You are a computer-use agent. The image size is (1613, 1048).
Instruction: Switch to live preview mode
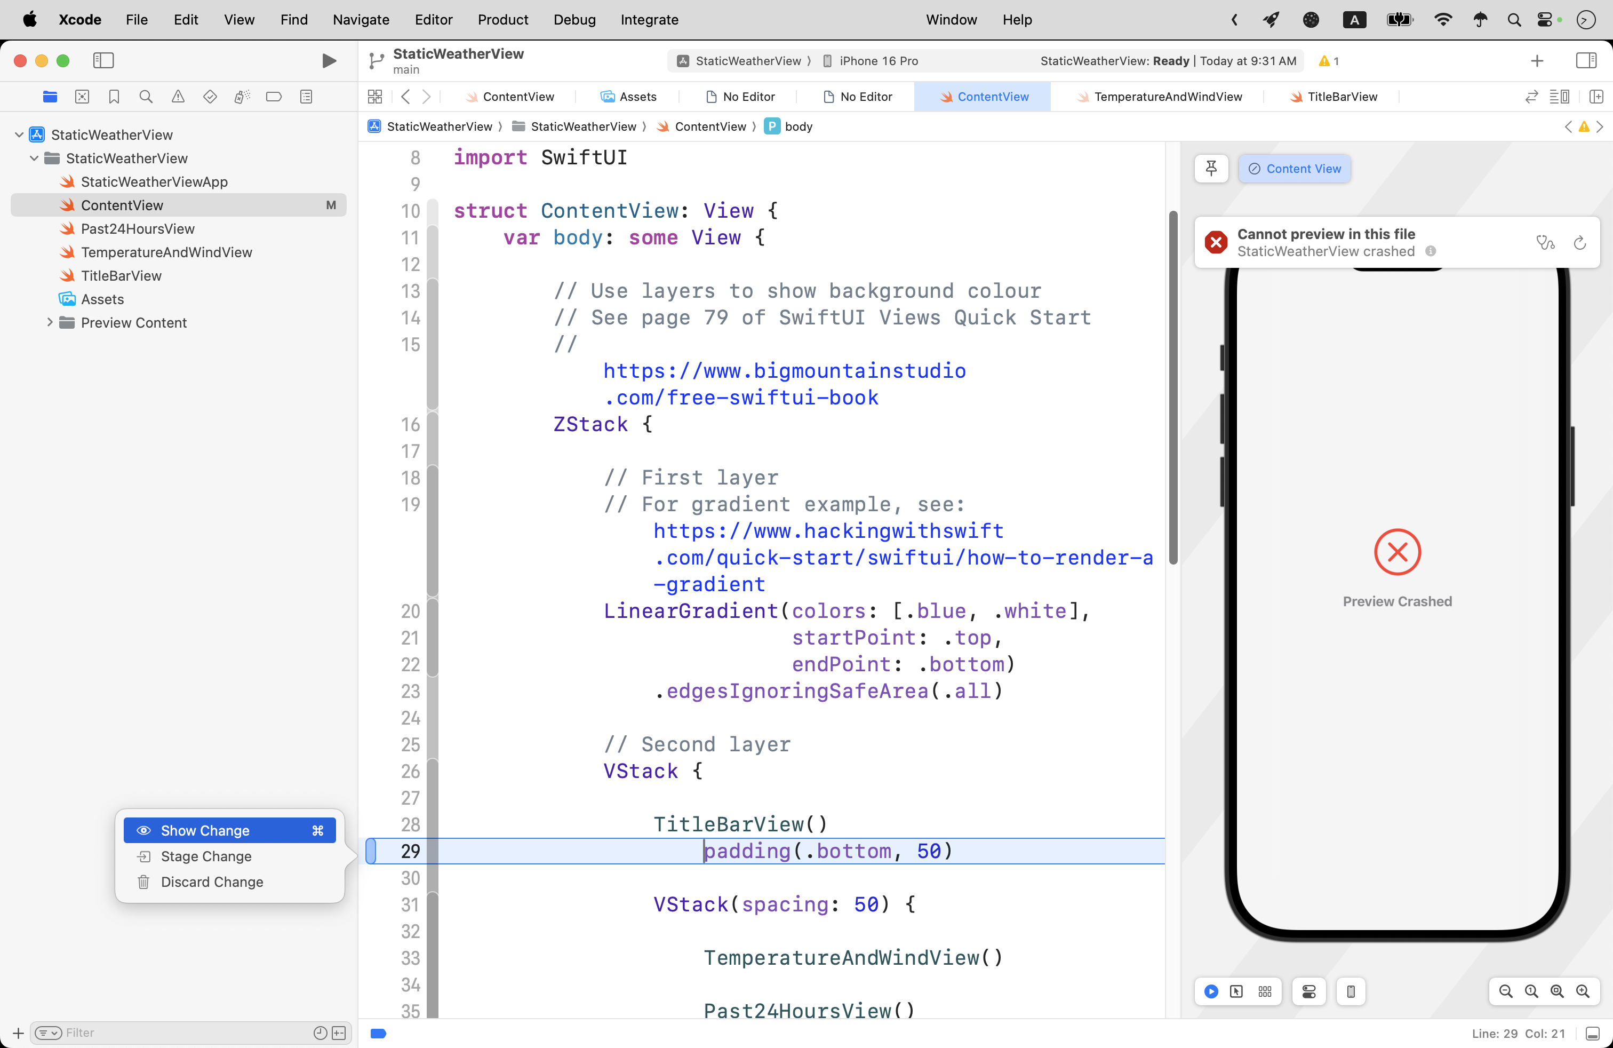point(1211,992)
